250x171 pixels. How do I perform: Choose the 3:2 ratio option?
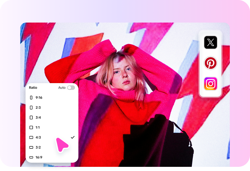(38, 147)
